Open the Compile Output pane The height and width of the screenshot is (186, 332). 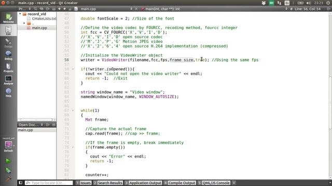[x=179, y=183]
